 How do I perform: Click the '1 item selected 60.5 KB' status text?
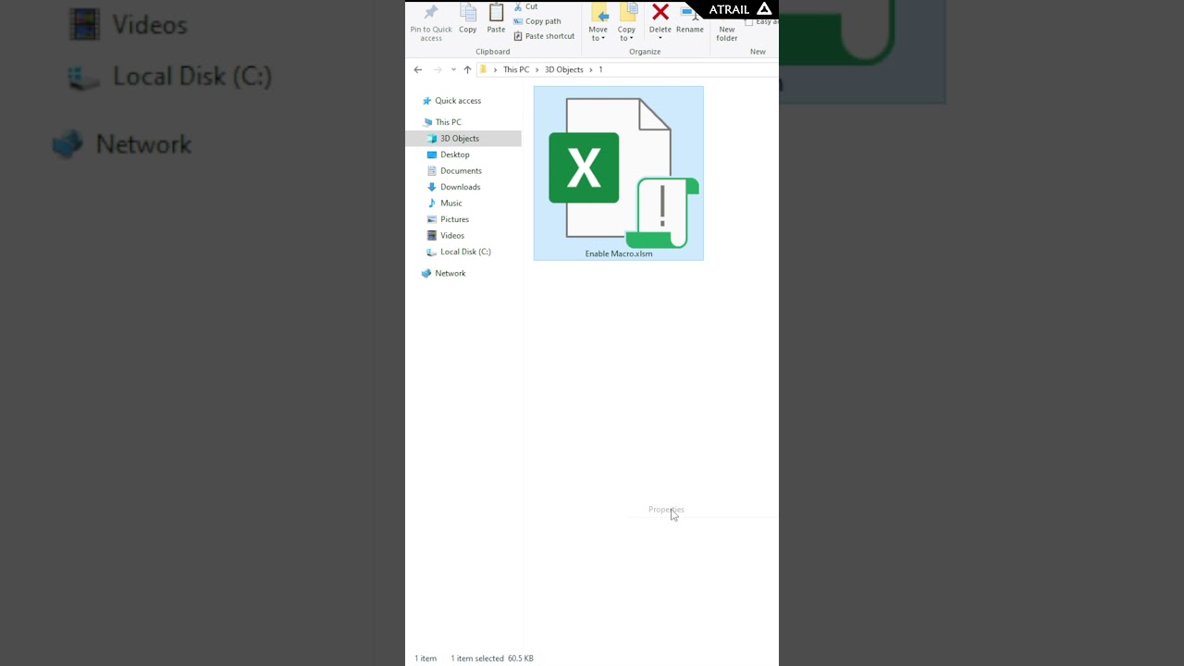[492, 659]
